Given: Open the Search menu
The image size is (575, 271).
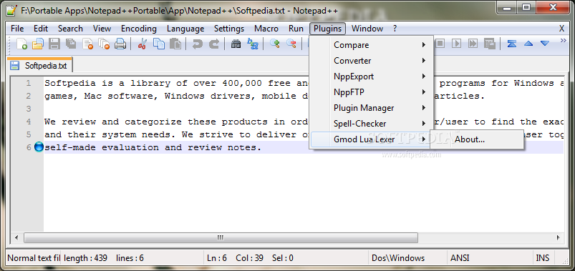Looking at the screenshot, I should coord(70,29).
